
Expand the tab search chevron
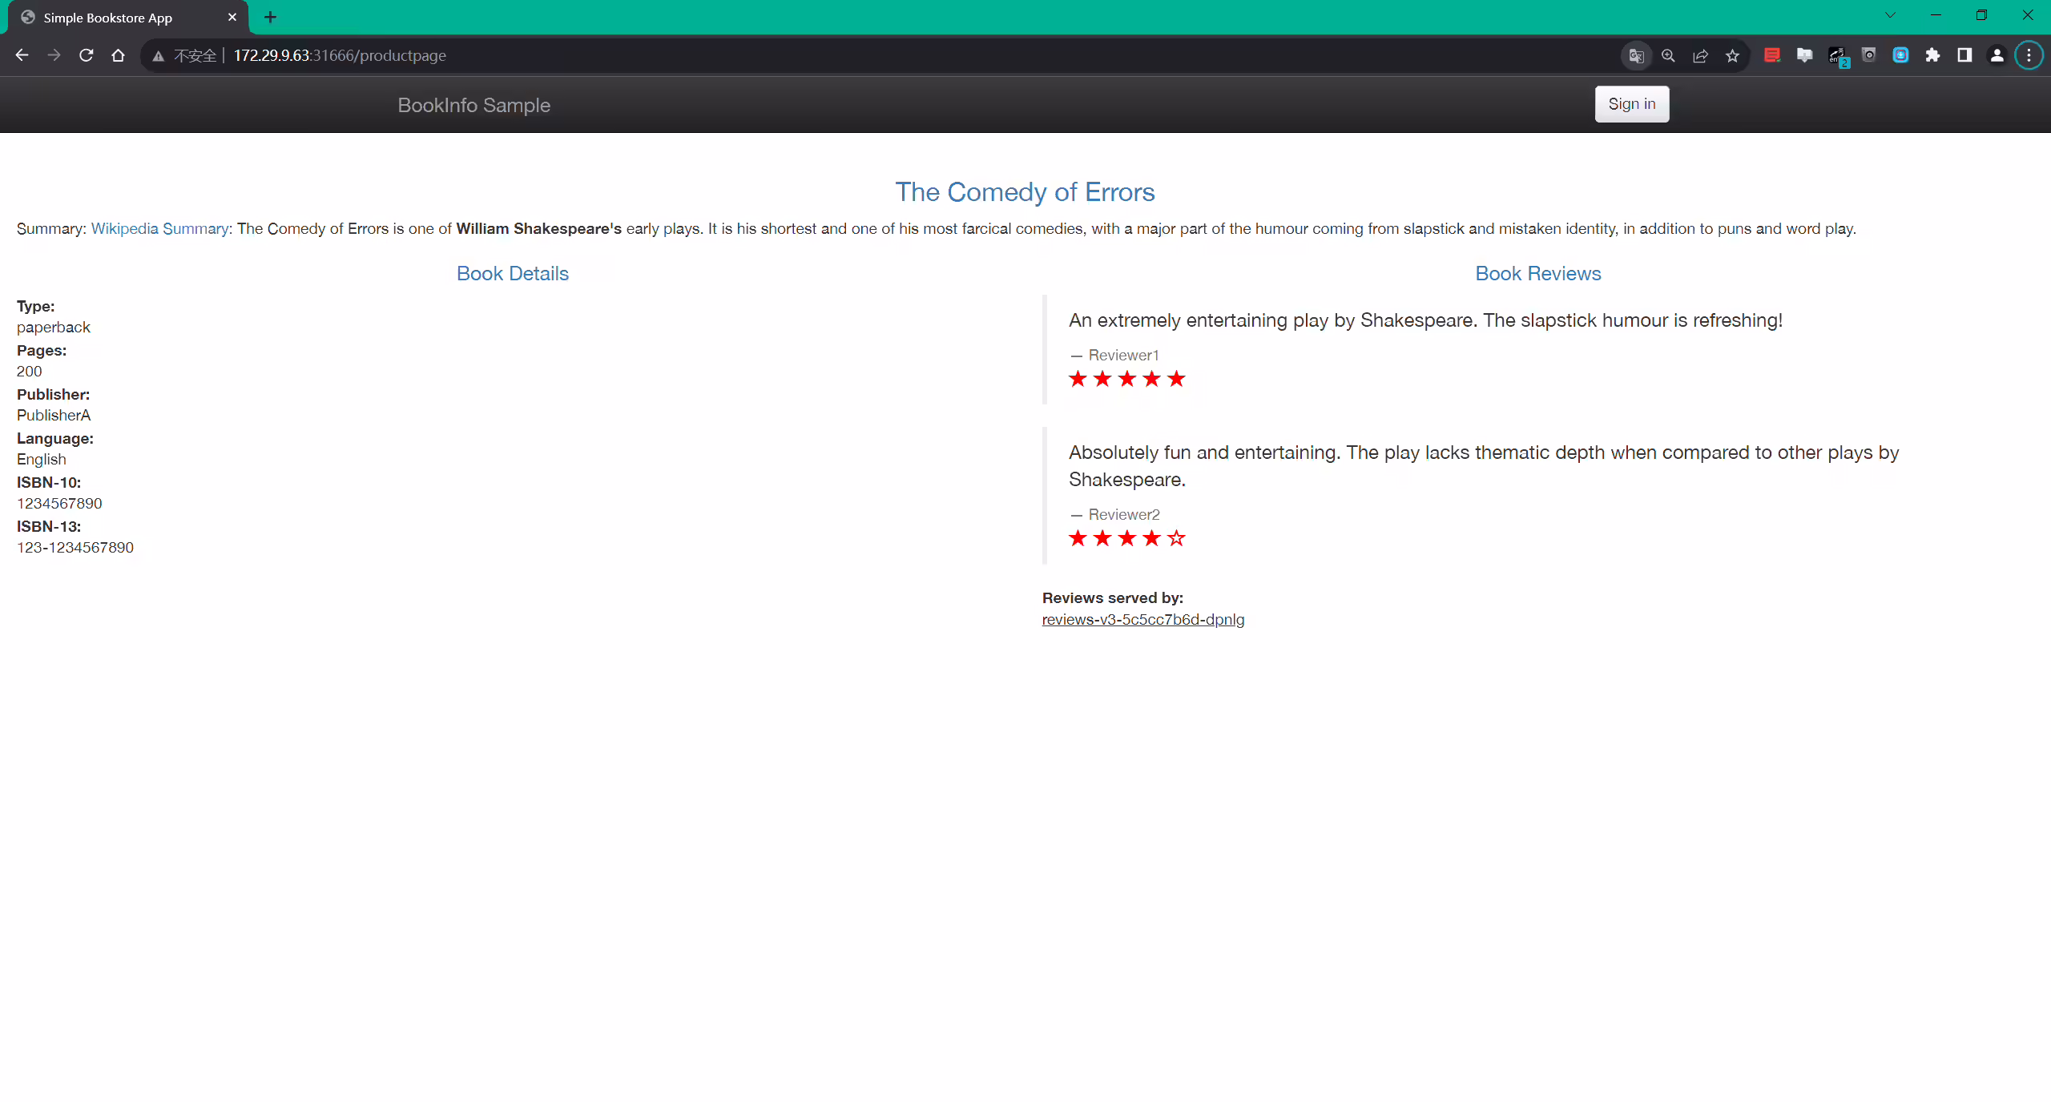coord(1890,15)
